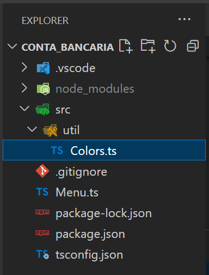Collapse all folders in Explorer
209x275 pixels.
tap(193, 46)
